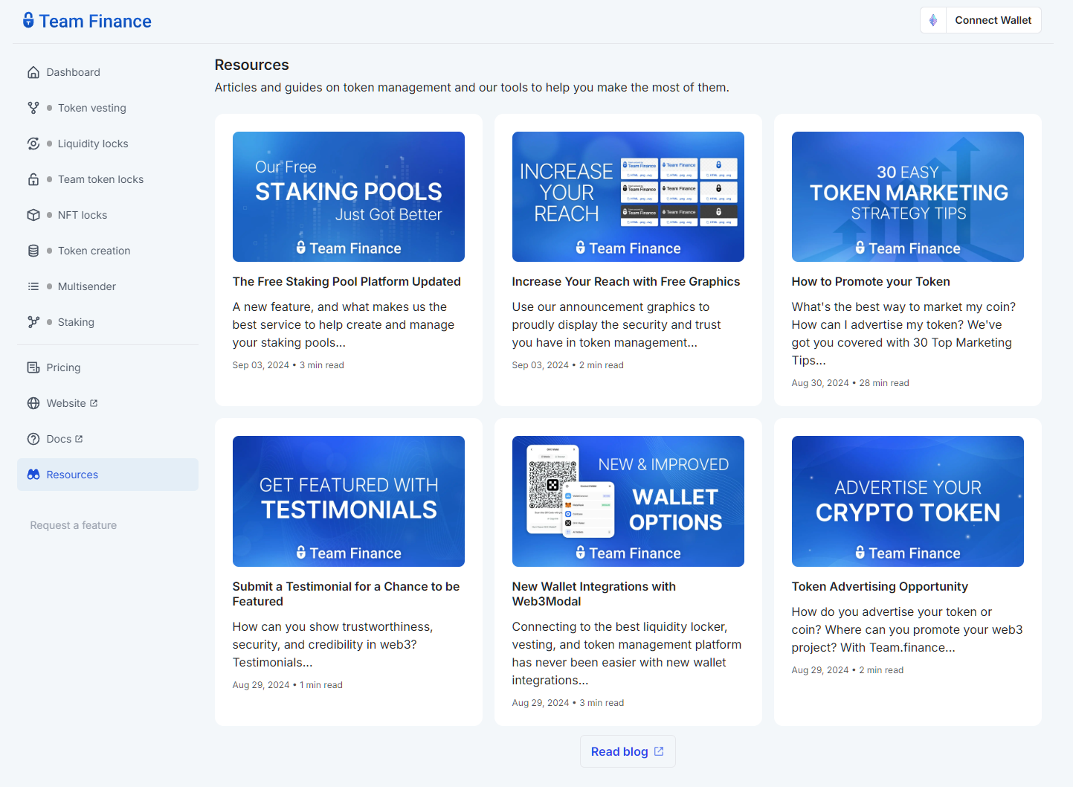Open the Staking Pools article thumbnail
Screen dimensions: 1073x787
[348, 196]
